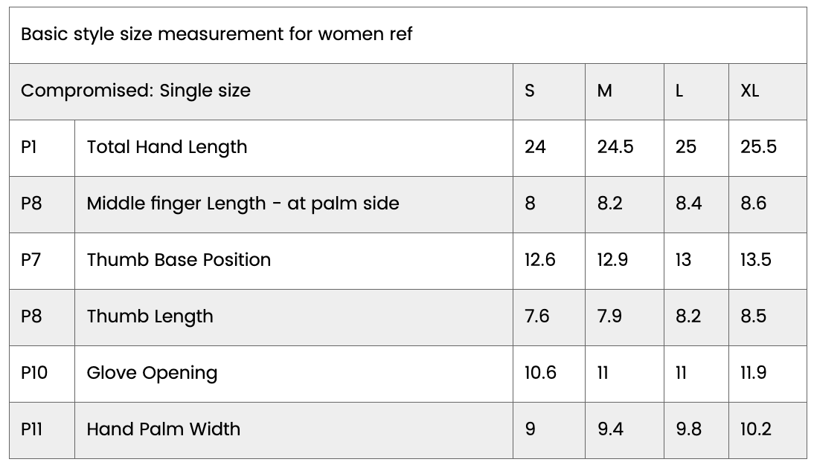Click the P1 code cell
The height and width of the screenshot is (465, 814).
(x=29, y=147)
